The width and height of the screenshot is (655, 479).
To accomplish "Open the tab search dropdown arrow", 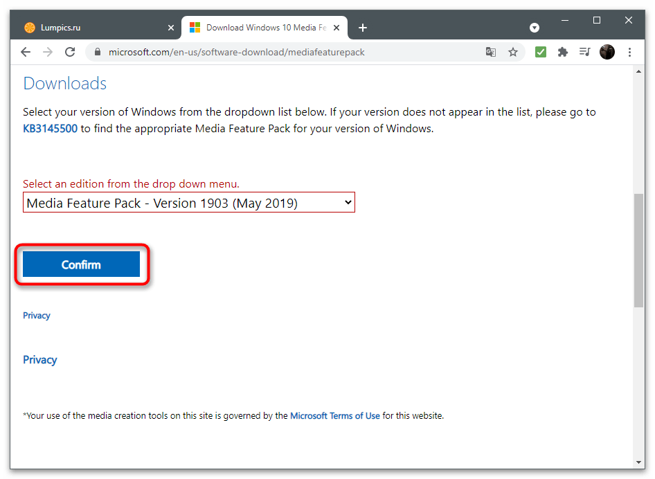I will click(535, 28).
